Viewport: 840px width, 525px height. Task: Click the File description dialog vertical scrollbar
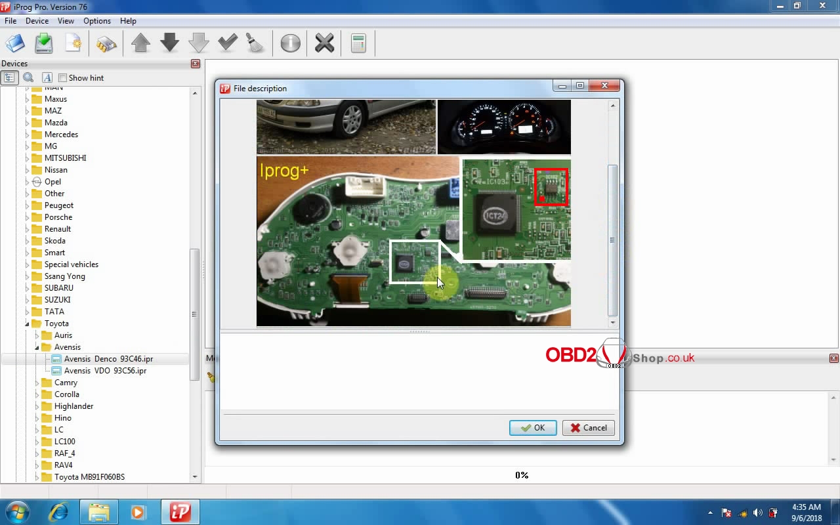[x=613, y=240]
